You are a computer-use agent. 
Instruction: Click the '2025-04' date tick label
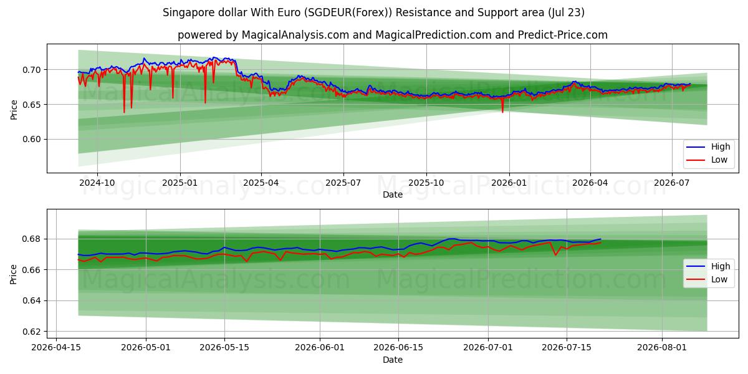click(x=261, y=183)
